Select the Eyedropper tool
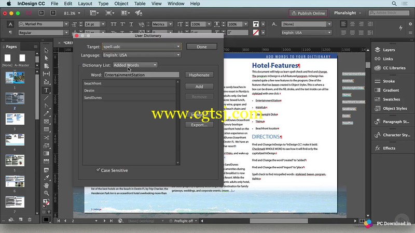The image size is (415, 233). pyautogui.click(x=46, y=178)
